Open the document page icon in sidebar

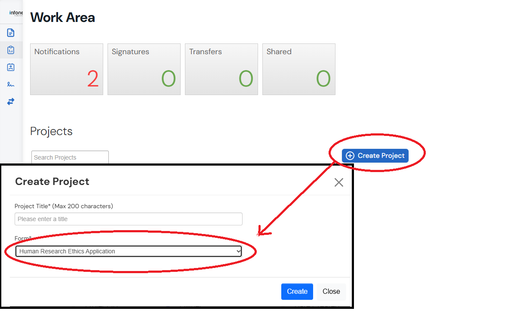point(11,33)
